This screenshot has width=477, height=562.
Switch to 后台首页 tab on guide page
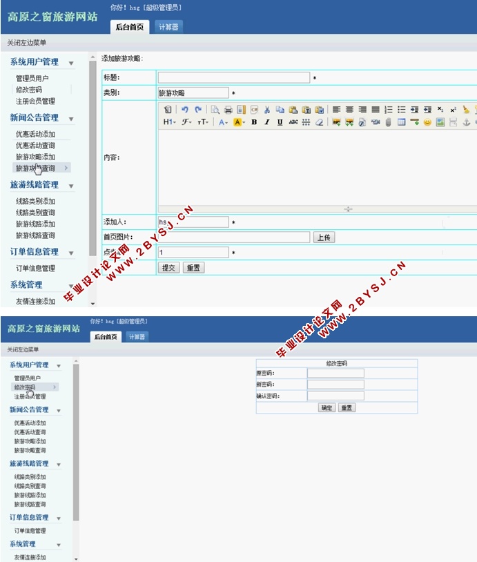pyautogui.click(x=130, y=27)
